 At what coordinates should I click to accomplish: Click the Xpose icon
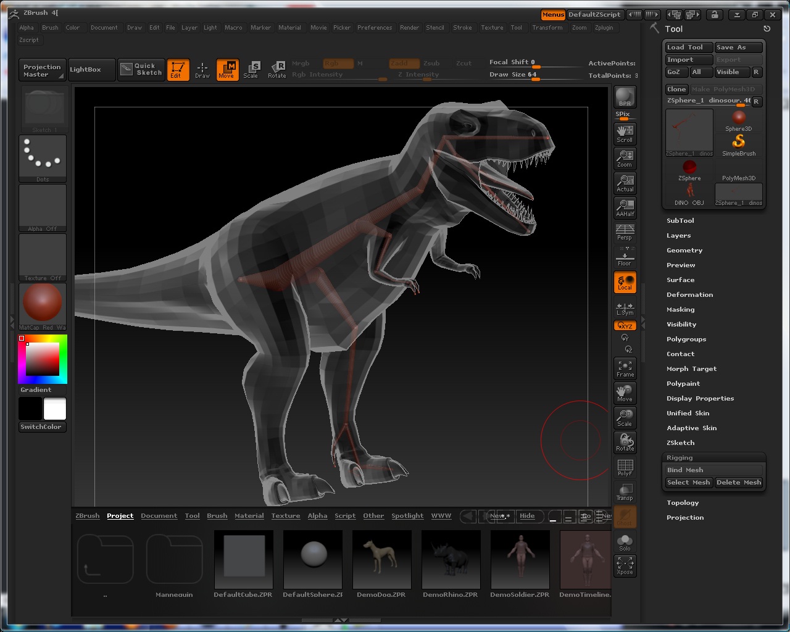point(625,566)
